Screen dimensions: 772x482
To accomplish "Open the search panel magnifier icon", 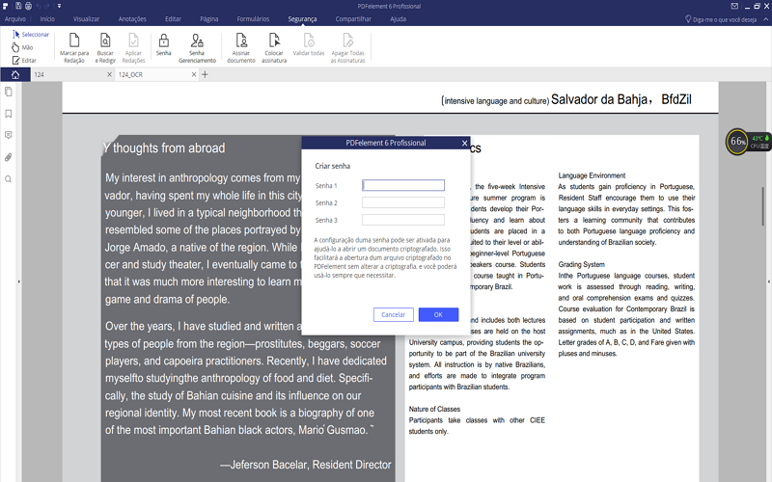I will pos(9,178).
